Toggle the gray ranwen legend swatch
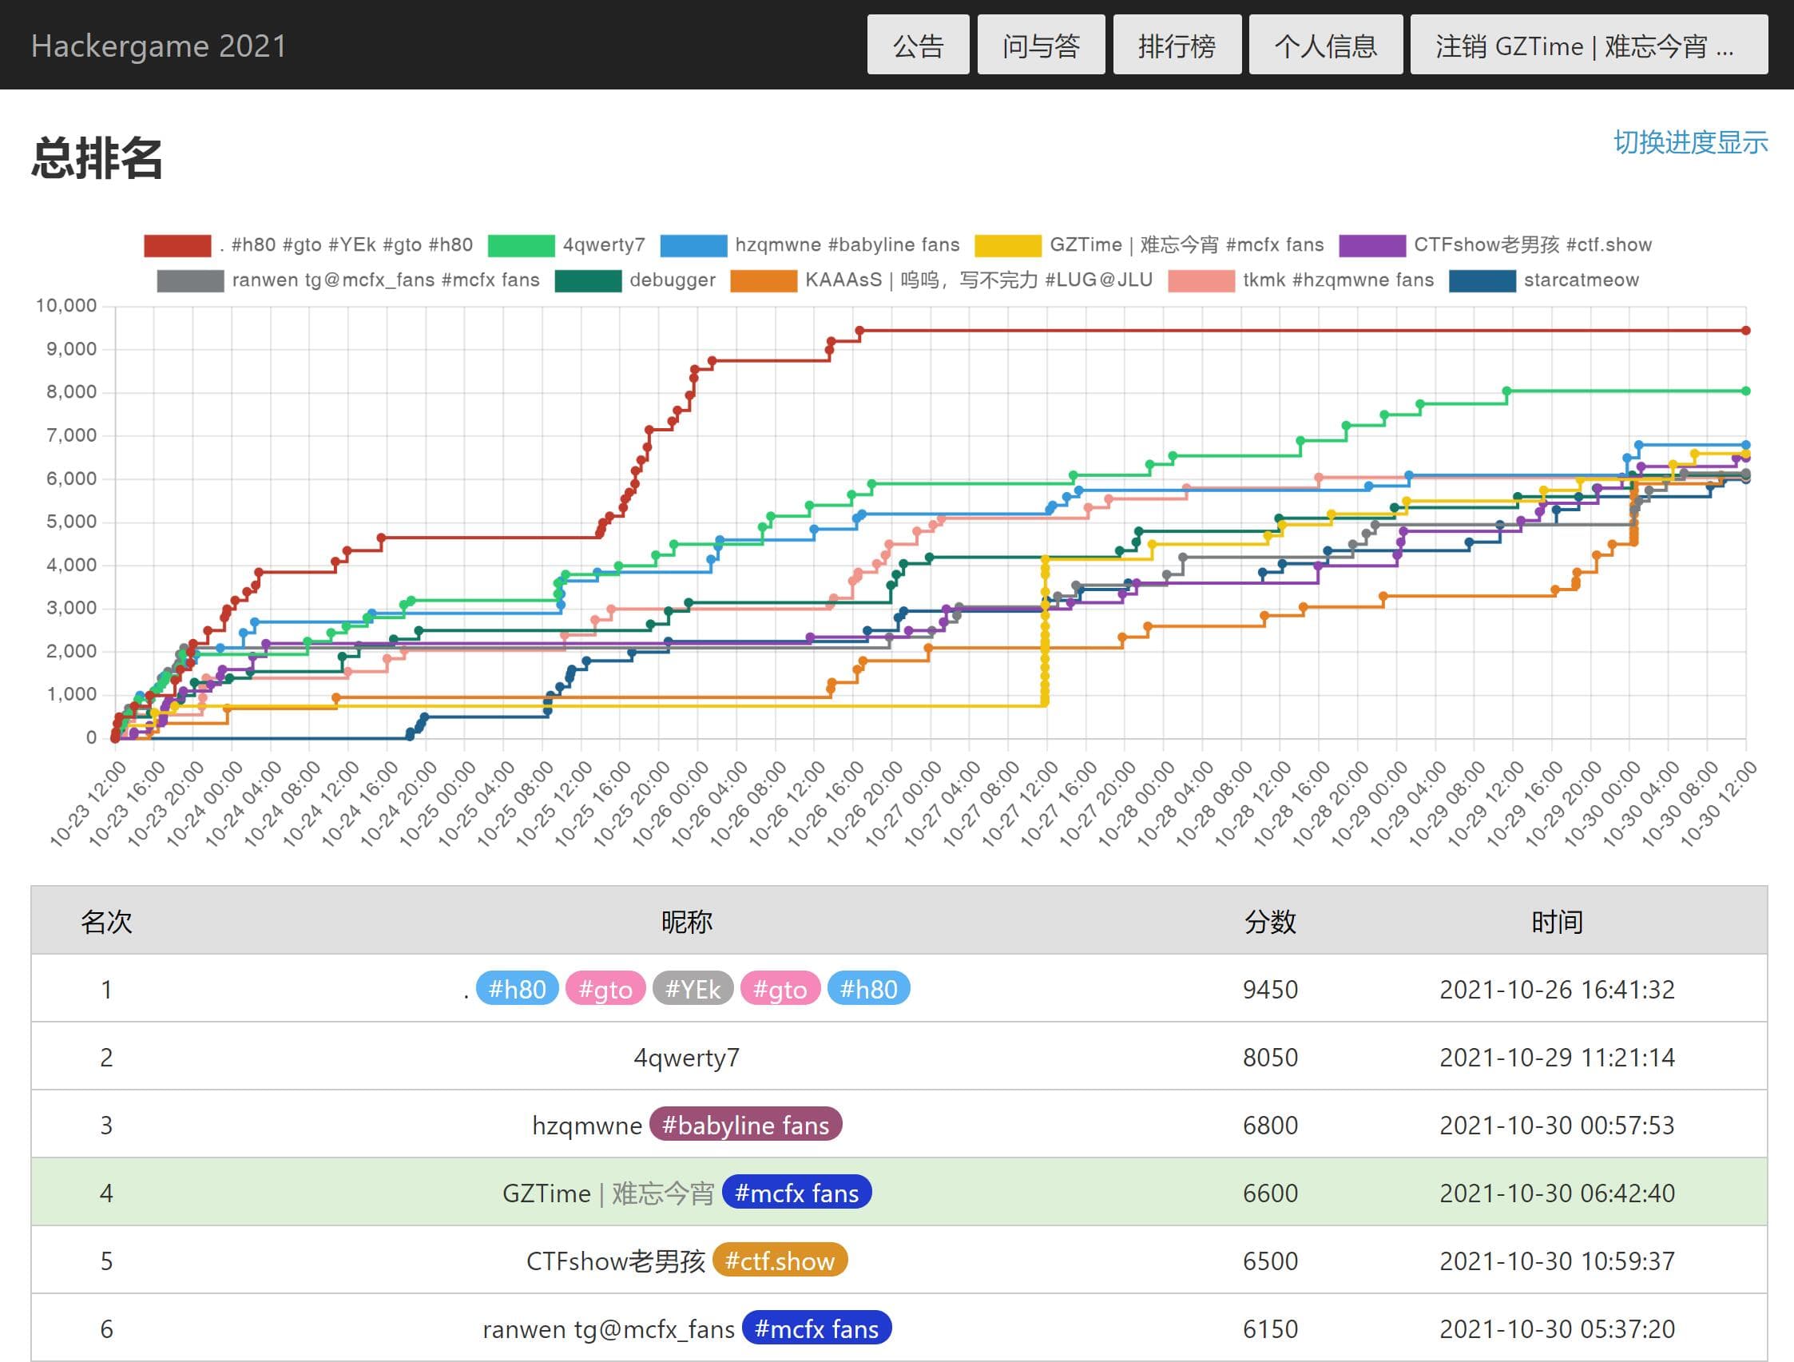This screenshot has height=1362, width=1794. tap(190, 280)
